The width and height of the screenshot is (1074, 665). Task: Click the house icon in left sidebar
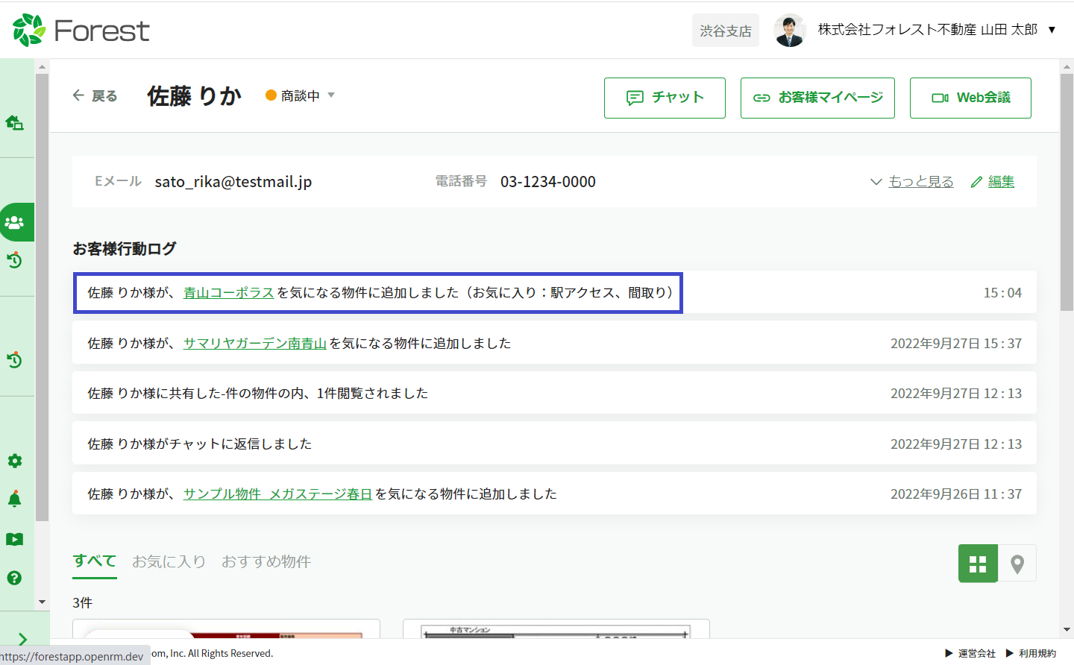[14, 122]
